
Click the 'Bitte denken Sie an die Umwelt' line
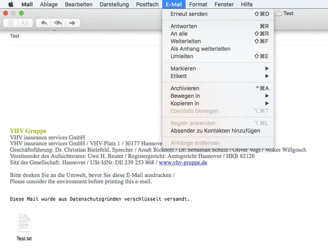click(x=92, y=175)
